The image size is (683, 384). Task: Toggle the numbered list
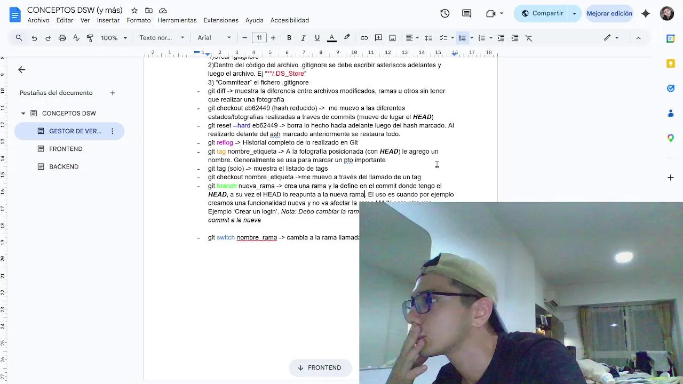[x=481, y=38]
